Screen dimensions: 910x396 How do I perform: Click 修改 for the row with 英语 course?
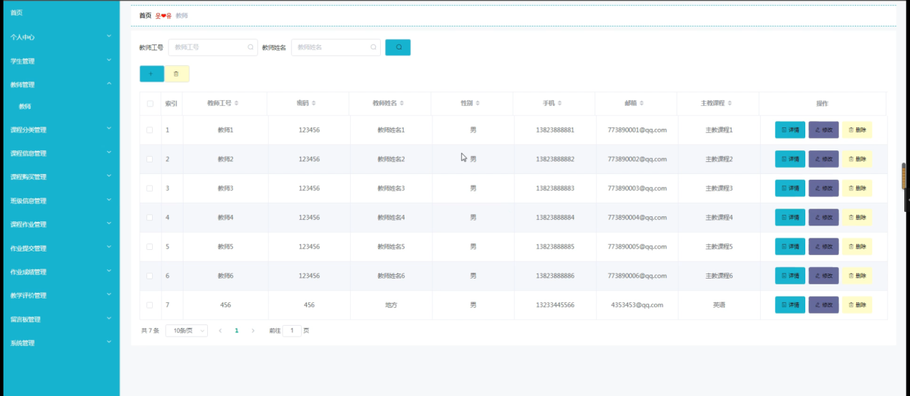coord(823,305)
